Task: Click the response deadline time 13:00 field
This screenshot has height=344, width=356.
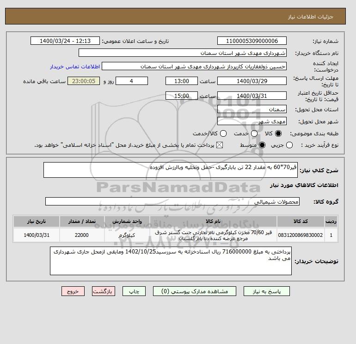Action: point(182,81)
